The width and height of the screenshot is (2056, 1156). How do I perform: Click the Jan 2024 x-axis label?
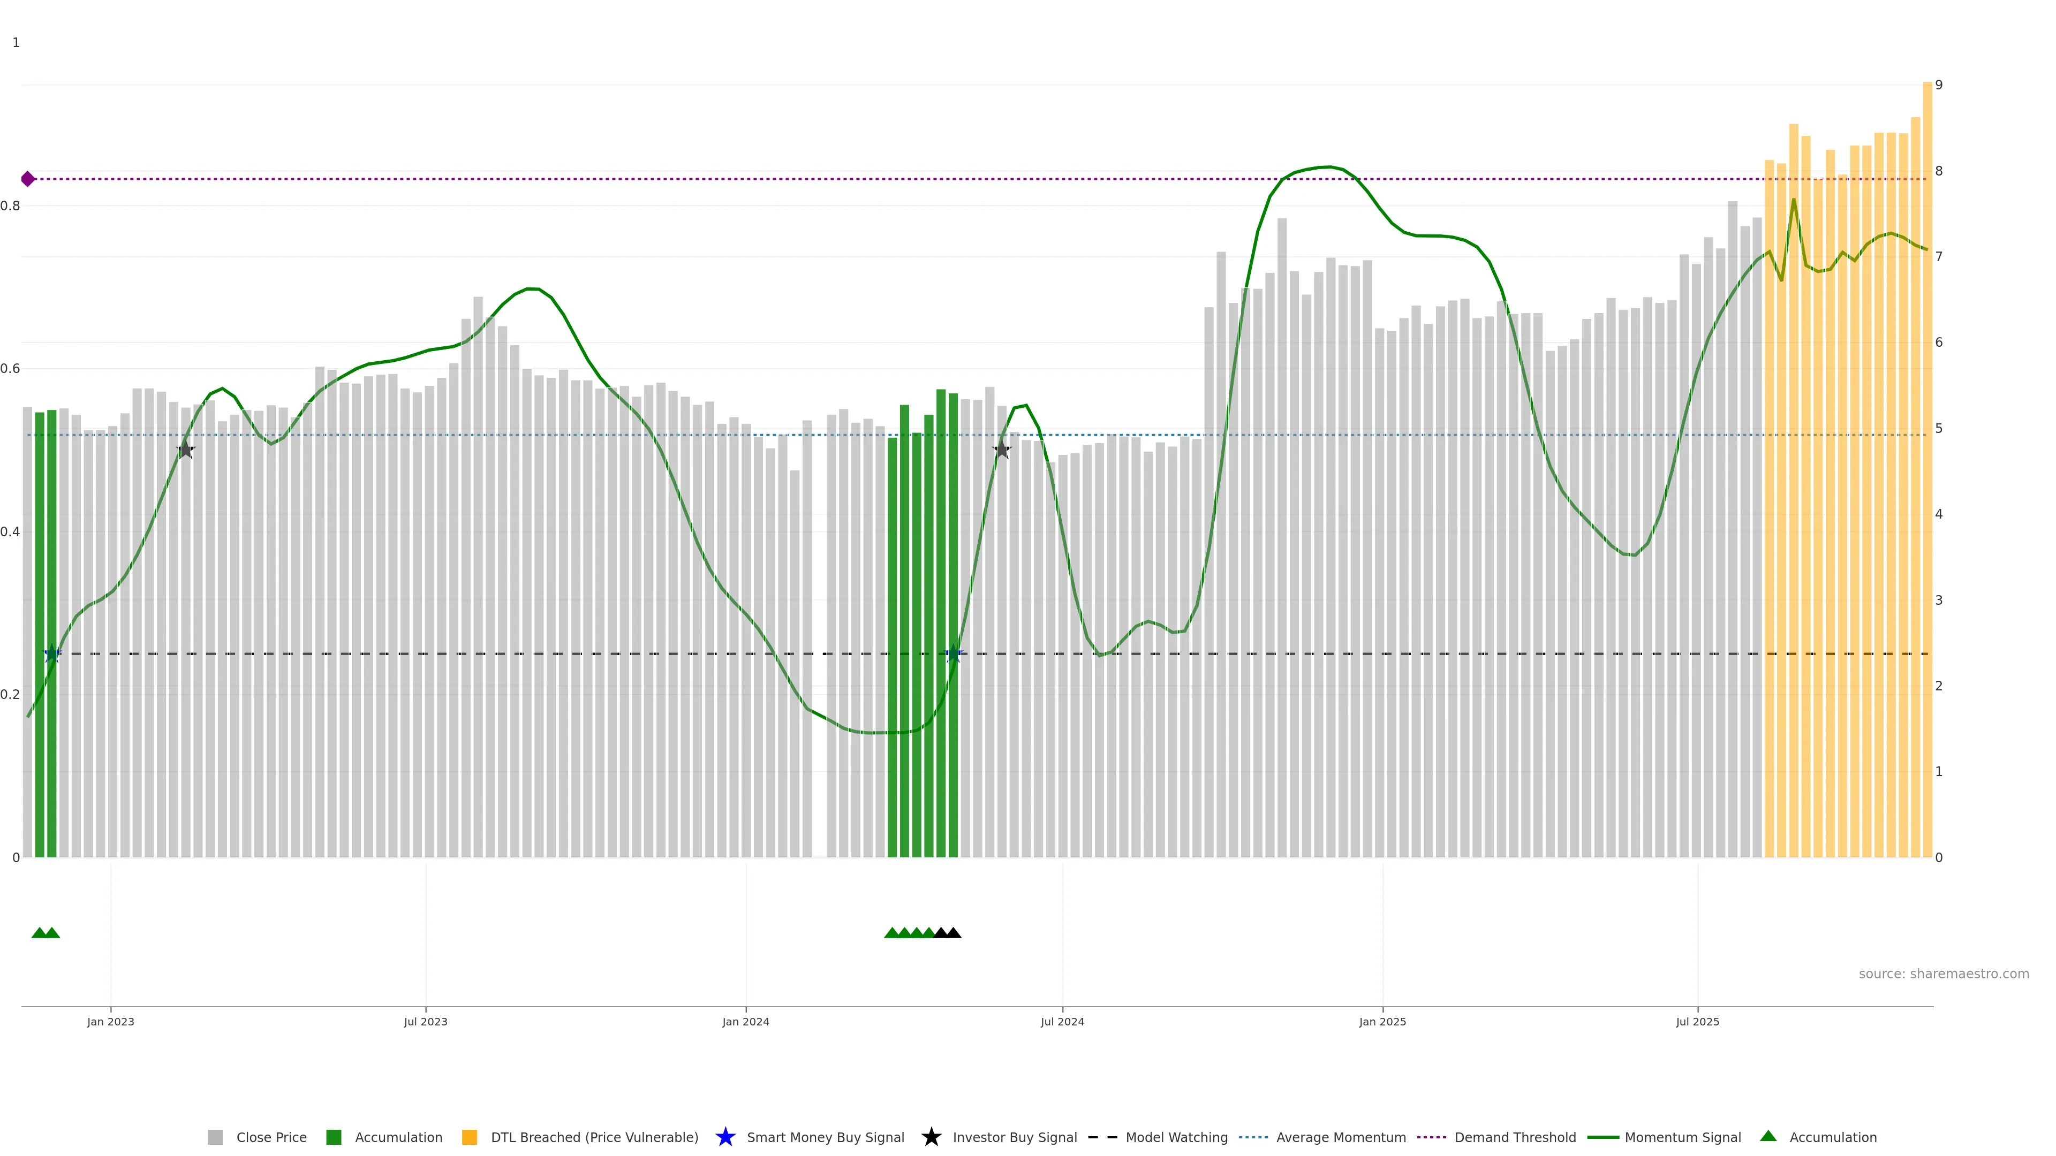click(745, 1022)
